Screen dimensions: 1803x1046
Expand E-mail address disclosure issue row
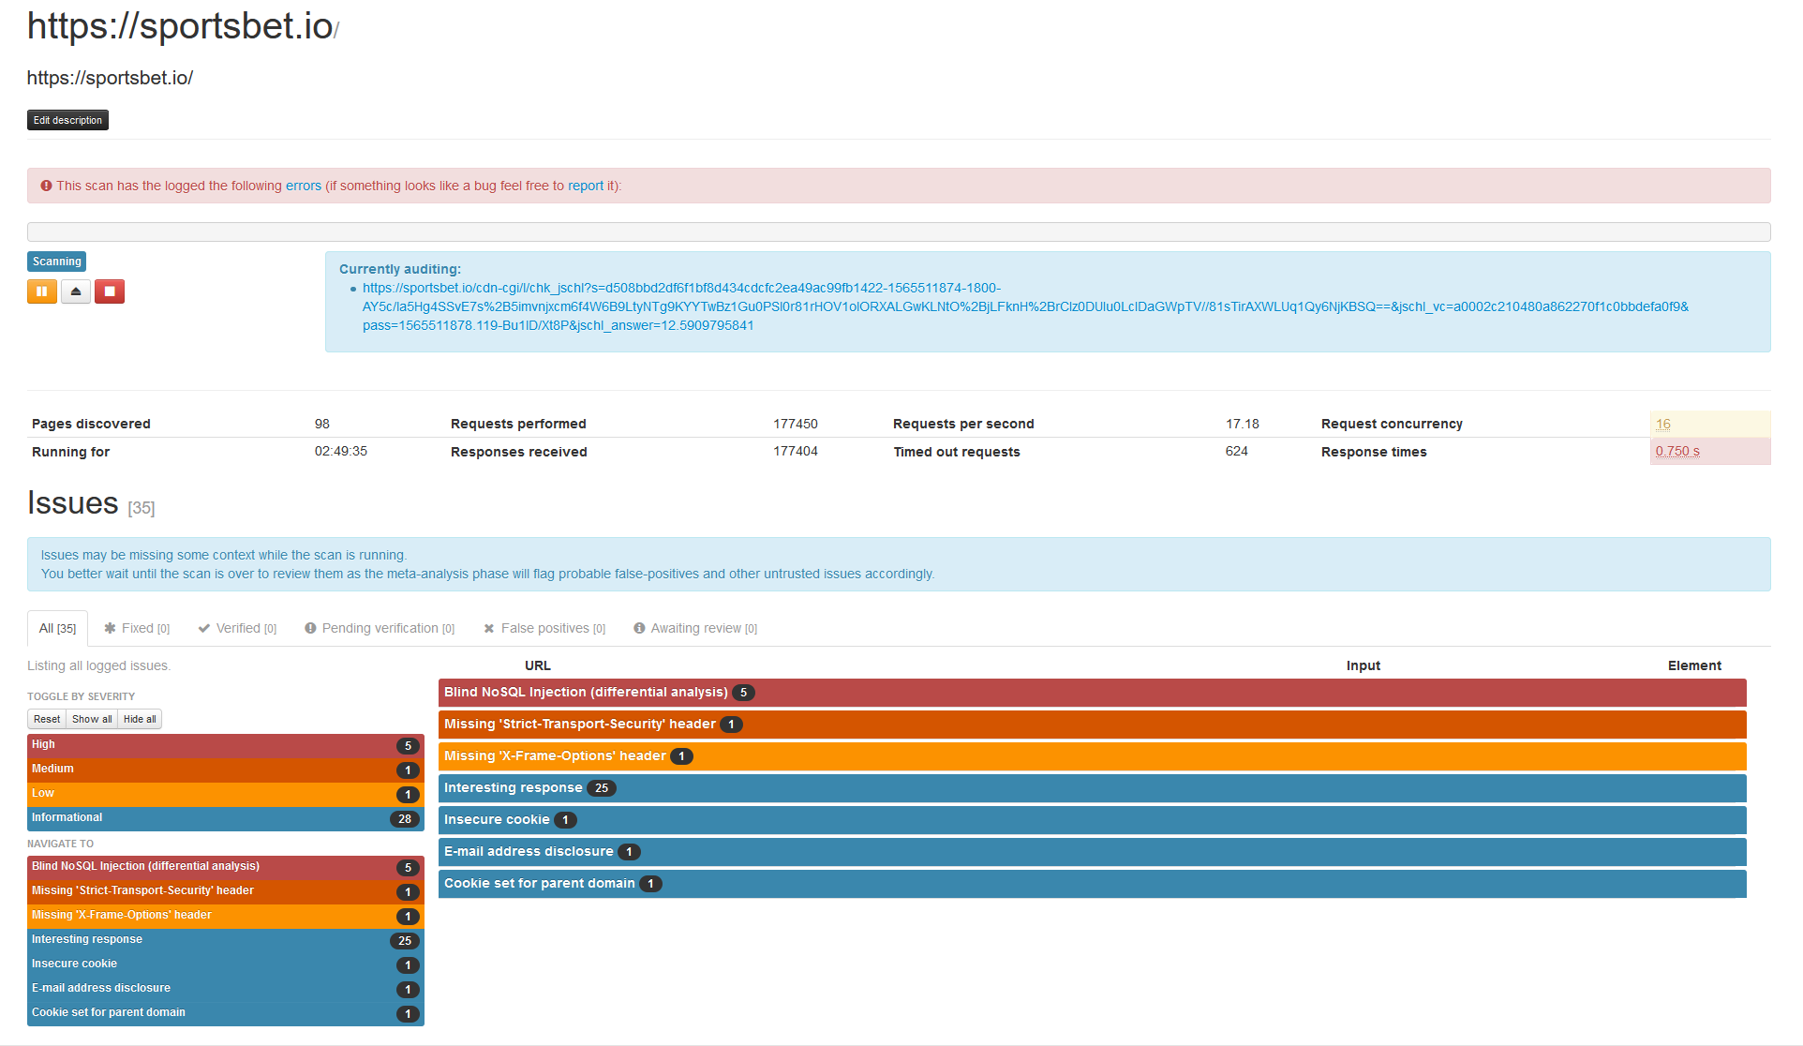[x=1093, y=852]
